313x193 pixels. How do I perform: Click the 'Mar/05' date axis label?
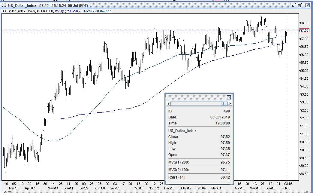tap(14, 188)
